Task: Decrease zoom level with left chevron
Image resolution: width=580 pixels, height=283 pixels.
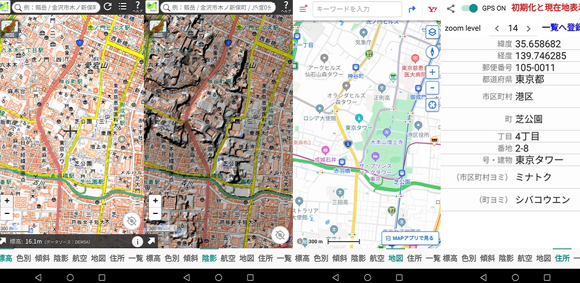Action: [x=497, y=28]
